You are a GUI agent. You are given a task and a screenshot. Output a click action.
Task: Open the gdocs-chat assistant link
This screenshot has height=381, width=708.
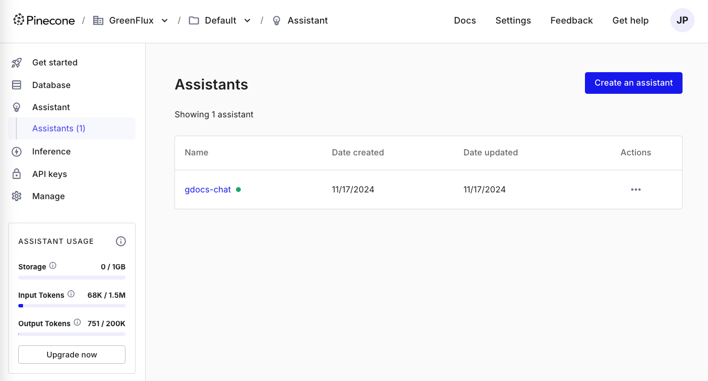[x=208, y=190]
